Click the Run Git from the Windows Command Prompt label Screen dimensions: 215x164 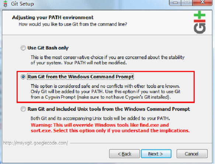pyautogui.click(x=80, y=76)
